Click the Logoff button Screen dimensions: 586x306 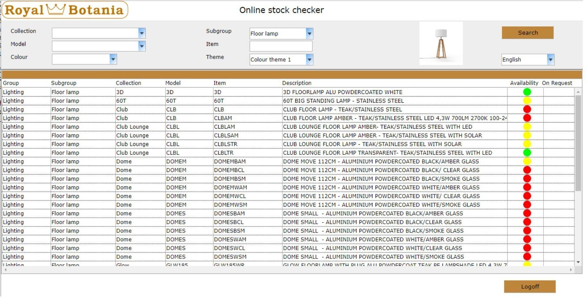click(530, 286)
